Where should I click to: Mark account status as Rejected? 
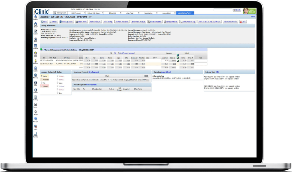[x=42, y=86]
